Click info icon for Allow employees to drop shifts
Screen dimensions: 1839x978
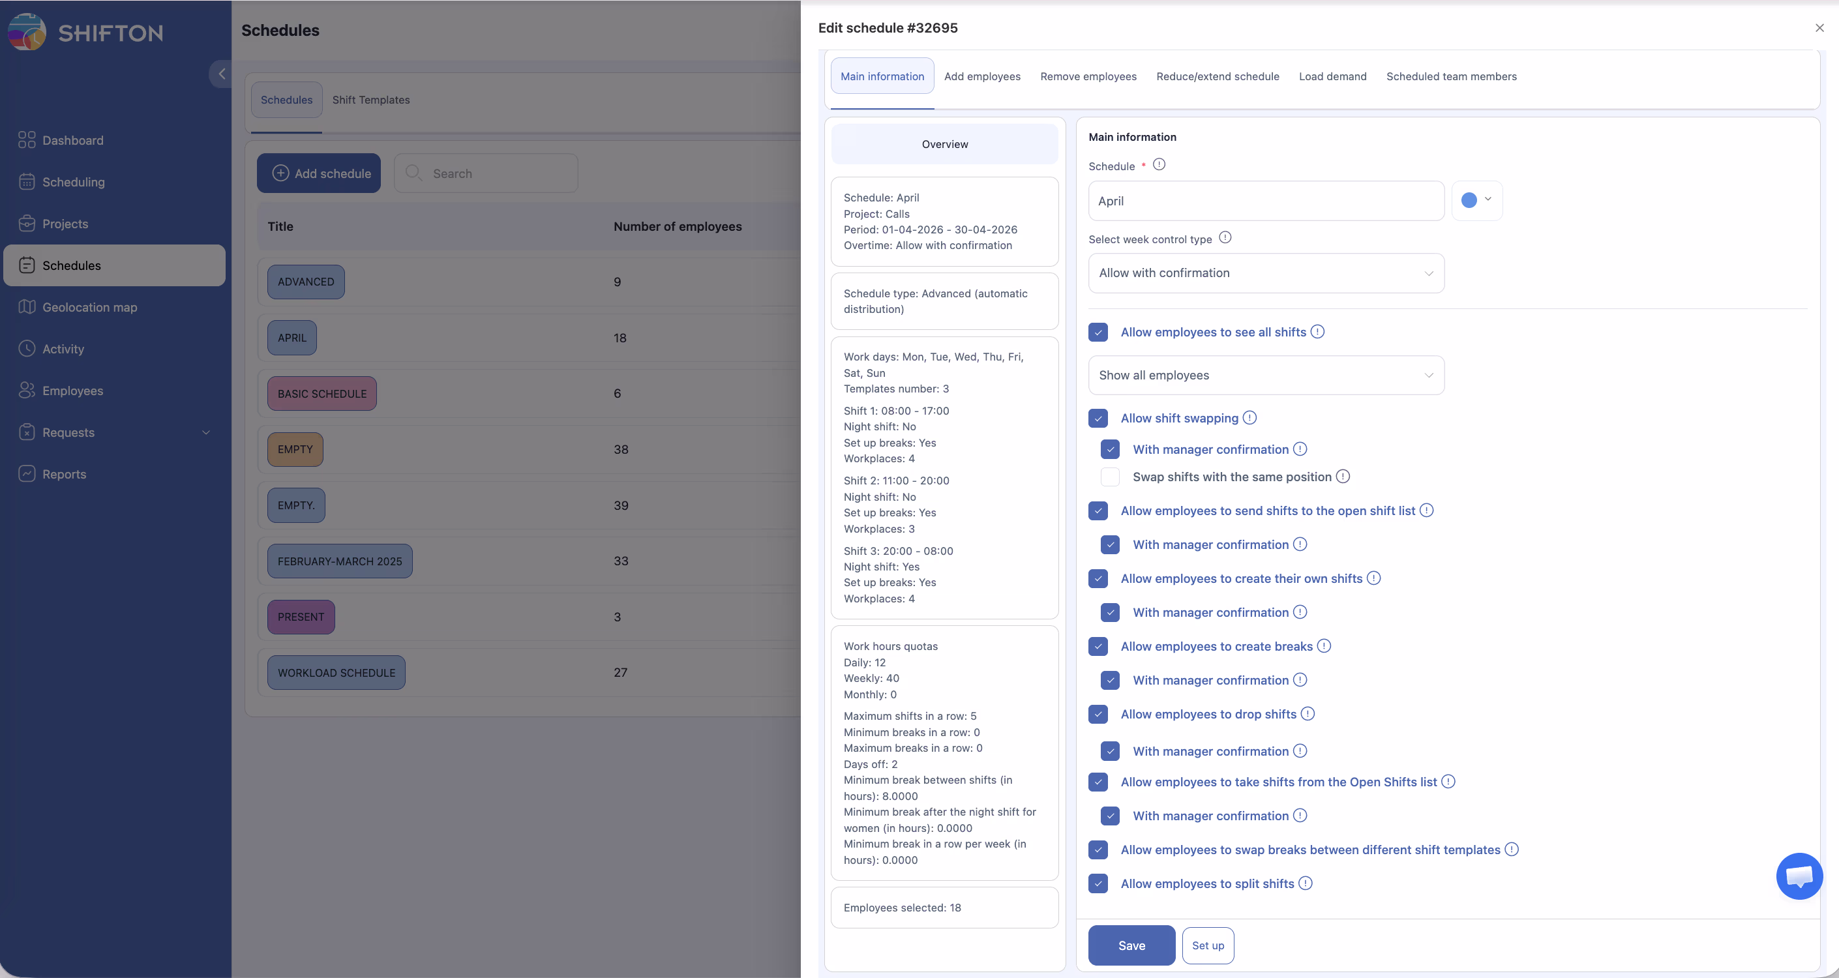click(1307, 714)
